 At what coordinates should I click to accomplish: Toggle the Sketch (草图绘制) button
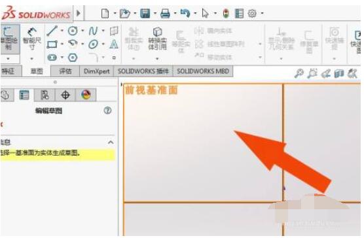[10, 39]
